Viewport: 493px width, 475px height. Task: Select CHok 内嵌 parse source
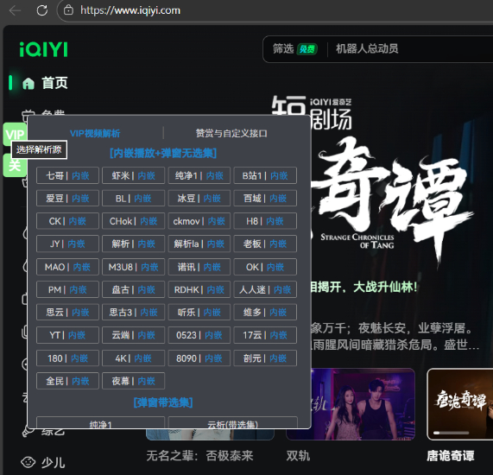133,221
